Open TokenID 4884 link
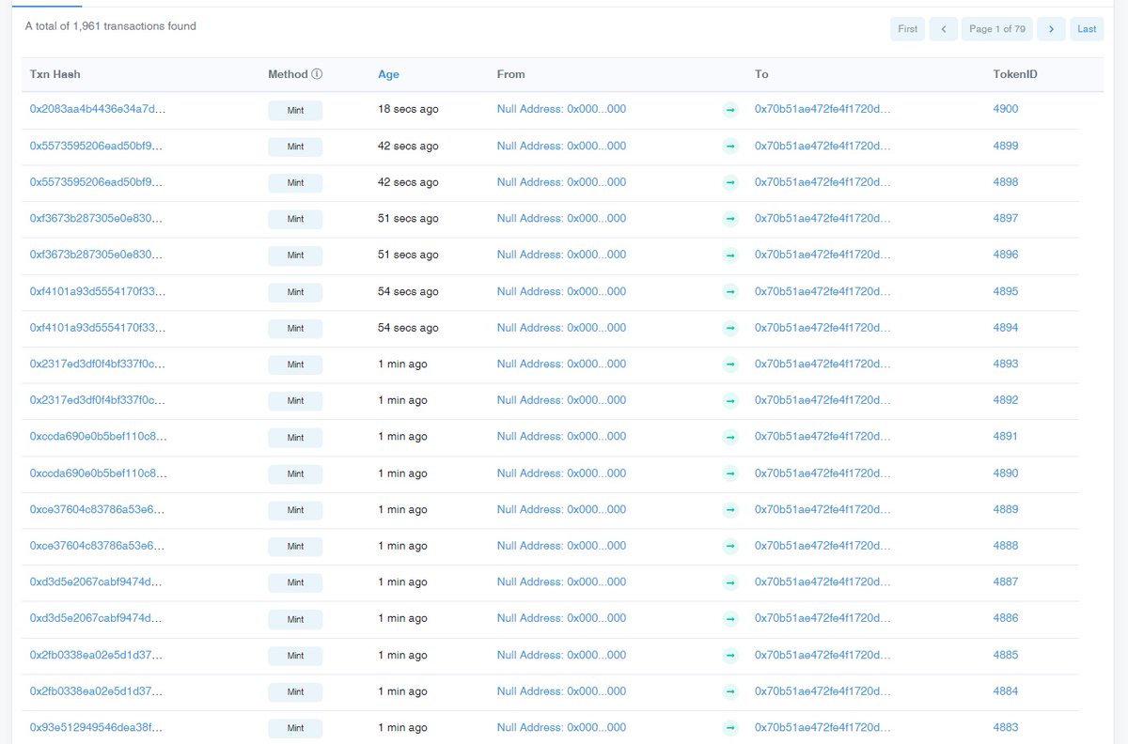Viewport: 1128px width, 744px height. click(1006, 691)
